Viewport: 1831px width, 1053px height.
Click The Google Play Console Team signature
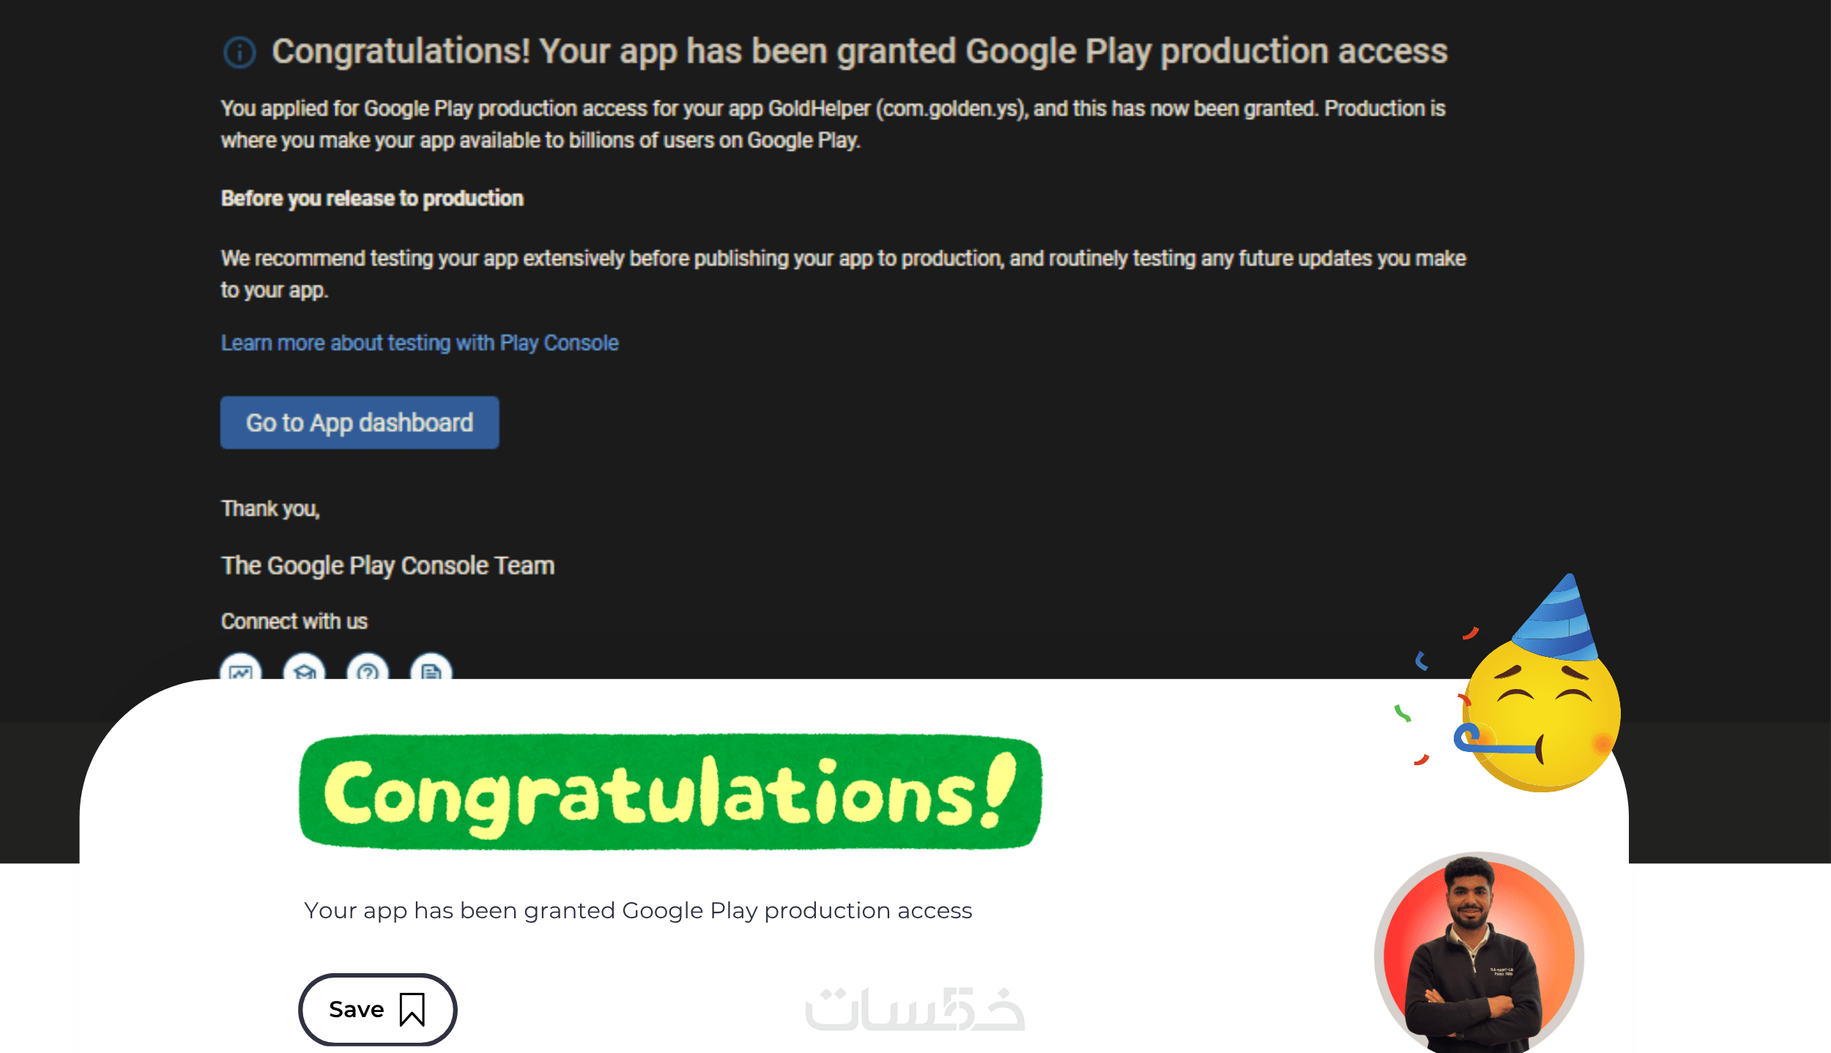click(387, 565)
